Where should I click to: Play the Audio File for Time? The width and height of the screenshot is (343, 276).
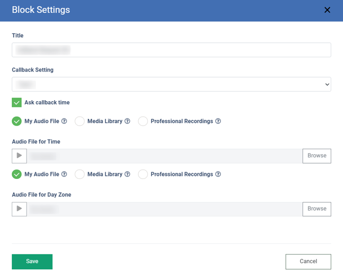click(x=19, y=156)
